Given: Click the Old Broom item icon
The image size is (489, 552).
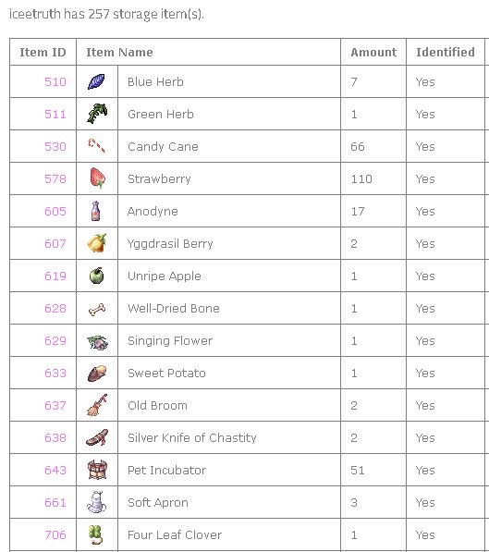Looking at the screenshot, I should tap(97, 405).
